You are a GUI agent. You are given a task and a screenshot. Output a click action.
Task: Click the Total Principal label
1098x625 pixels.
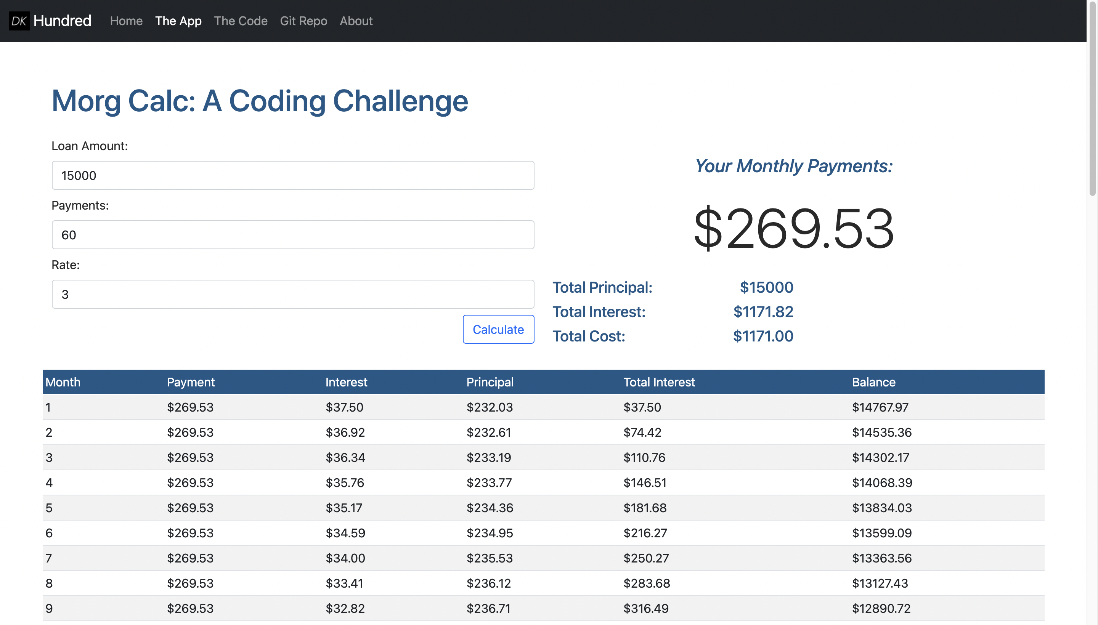(x=603, y=287)
